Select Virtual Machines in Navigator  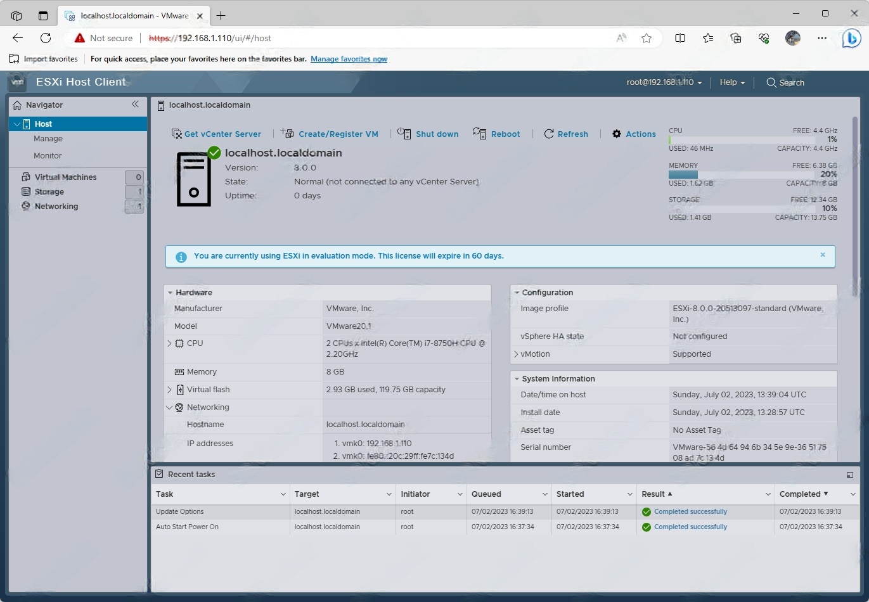coord(65,177)
